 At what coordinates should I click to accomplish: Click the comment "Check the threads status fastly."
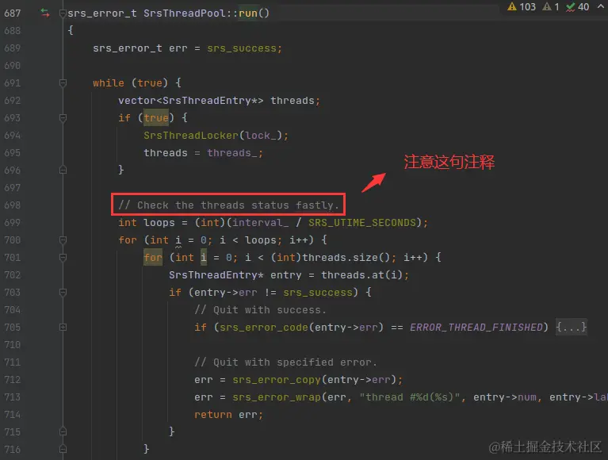pos(229,205)
